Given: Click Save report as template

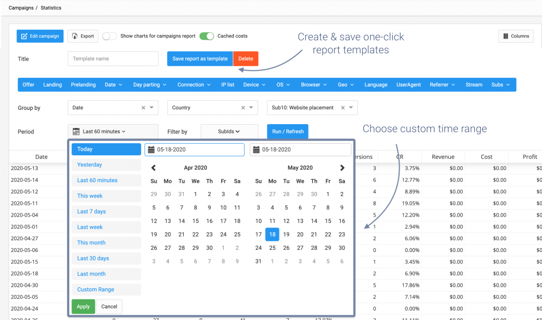Looking at the screenshot, I should coord(200,58).
